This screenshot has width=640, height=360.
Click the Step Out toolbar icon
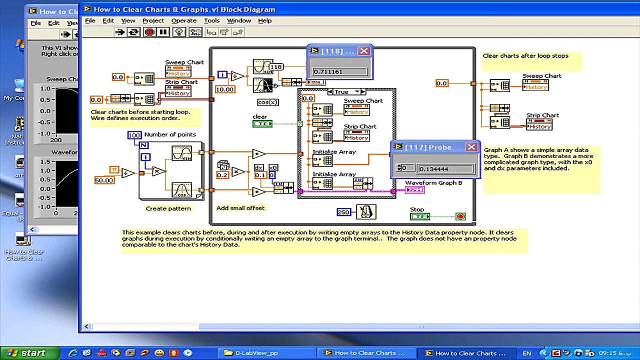tap(237, 32)
